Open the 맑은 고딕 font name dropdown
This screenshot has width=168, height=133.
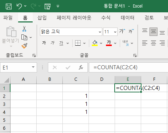point(100,32)
